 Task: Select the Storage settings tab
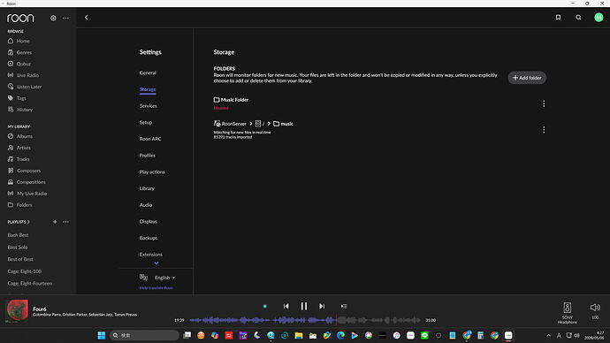148,89
